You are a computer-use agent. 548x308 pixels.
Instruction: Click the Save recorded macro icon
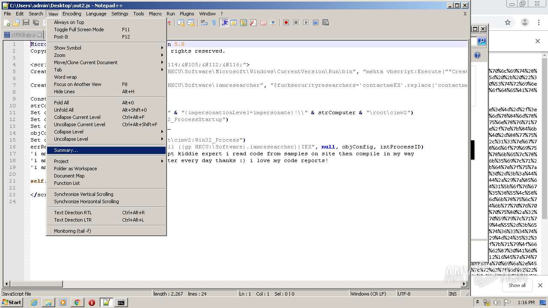pyautogui.click(x=326, y=23)
